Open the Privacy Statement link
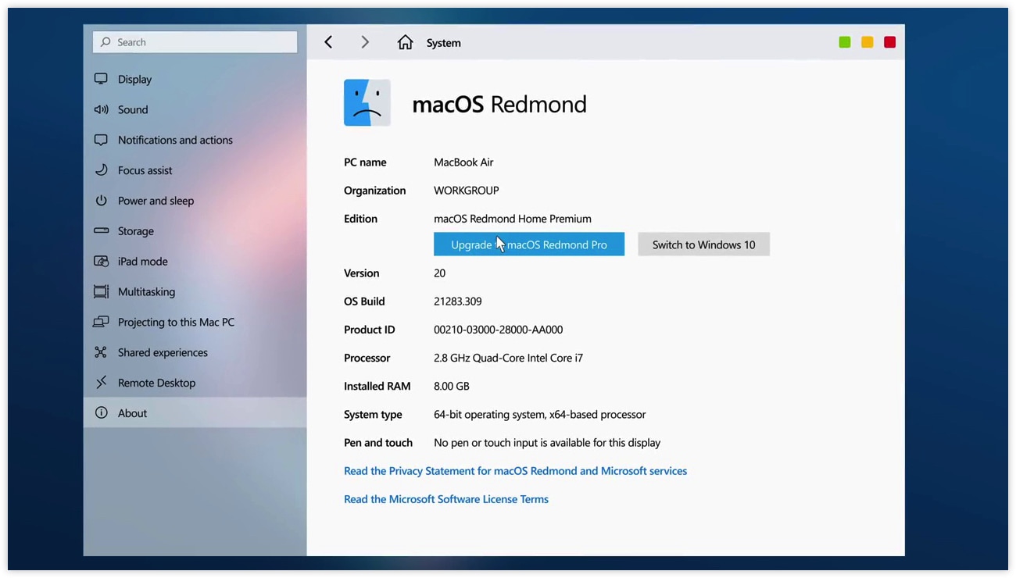The width and height of the screenshot is (1016, 578). (x=516, y=471)
